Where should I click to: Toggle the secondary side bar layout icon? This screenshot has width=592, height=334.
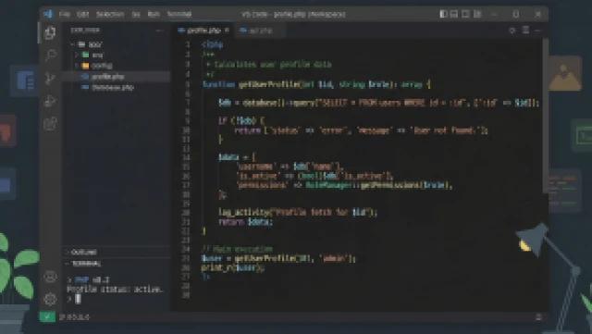[x=466, y=15]
